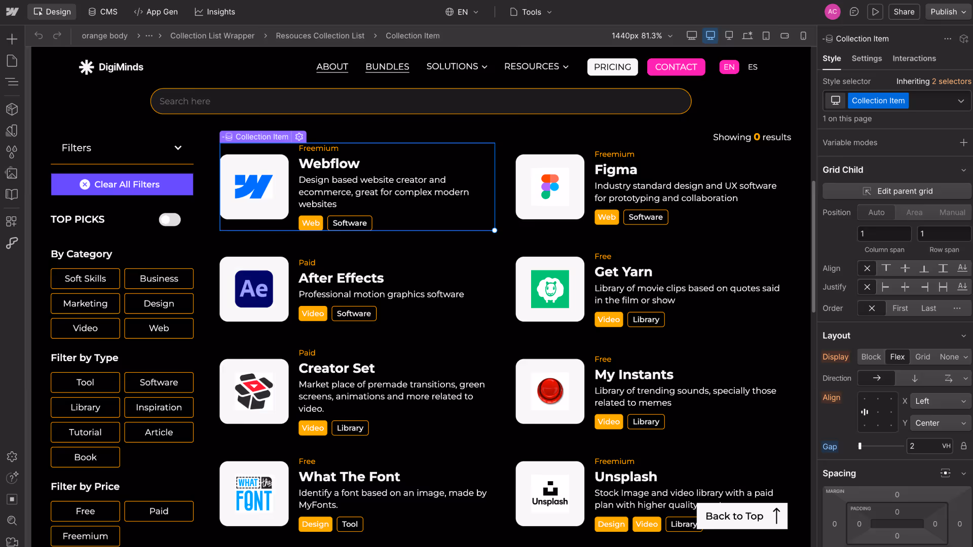Select the Marketing category filter
Viewport: 973px width, 547px height.
pos(85,303)
